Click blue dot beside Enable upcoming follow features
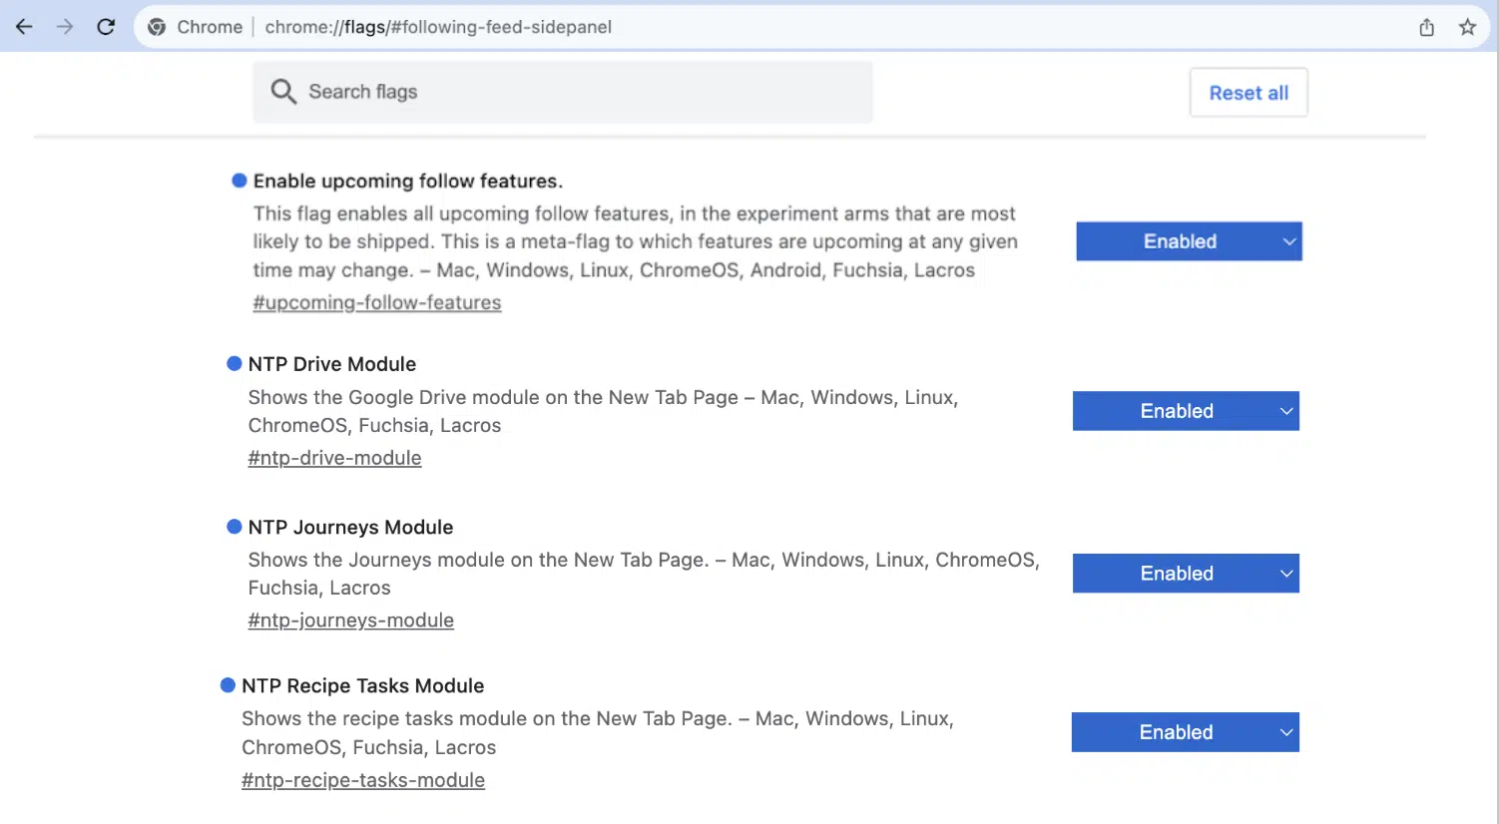Viewport: 1499px width, 824px height. [240, 181]
